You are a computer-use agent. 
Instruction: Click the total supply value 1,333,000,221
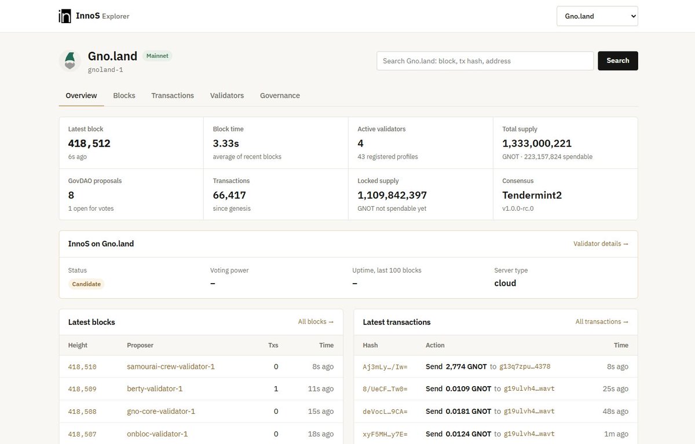point(537,144)
